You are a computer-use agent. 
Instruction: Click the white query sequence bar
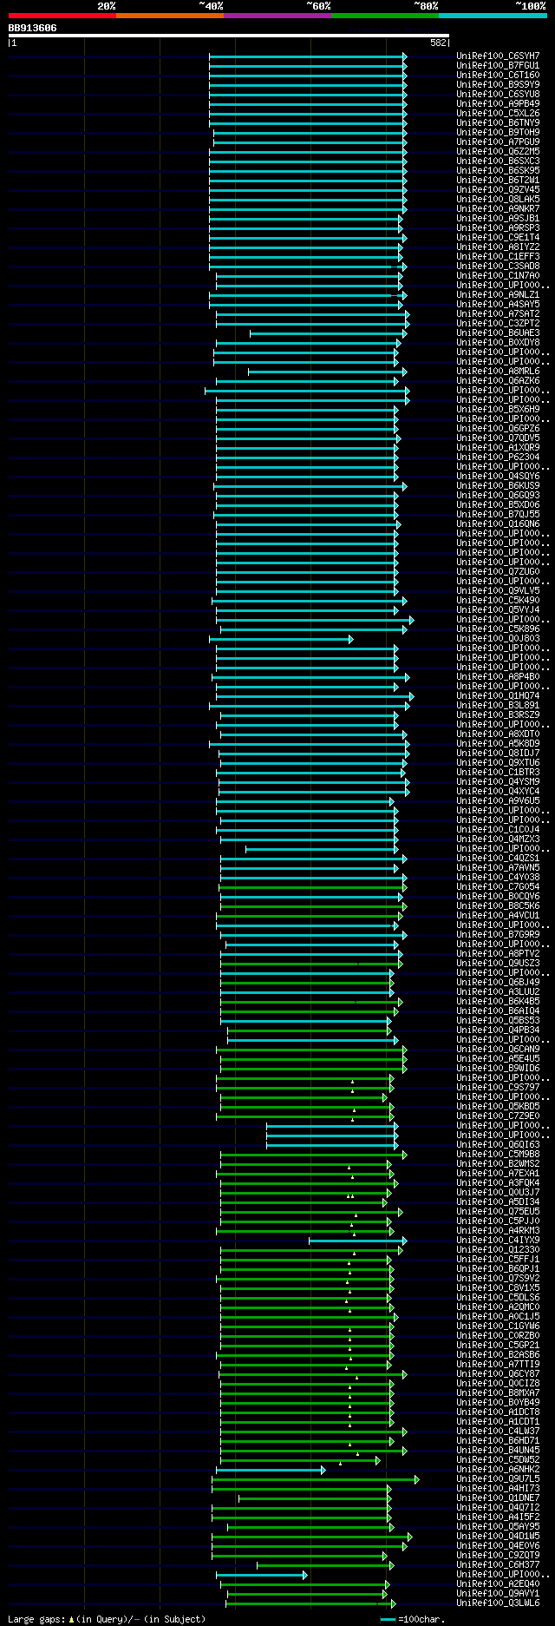point(228,36)
